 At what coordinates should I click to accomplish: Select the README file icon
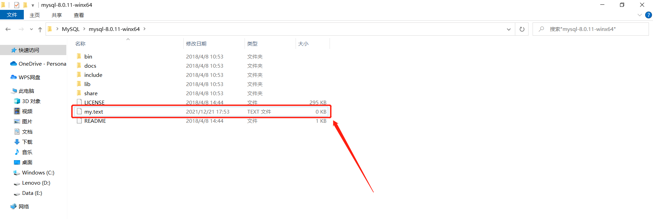pyautogui.click(x=79, y=121)
